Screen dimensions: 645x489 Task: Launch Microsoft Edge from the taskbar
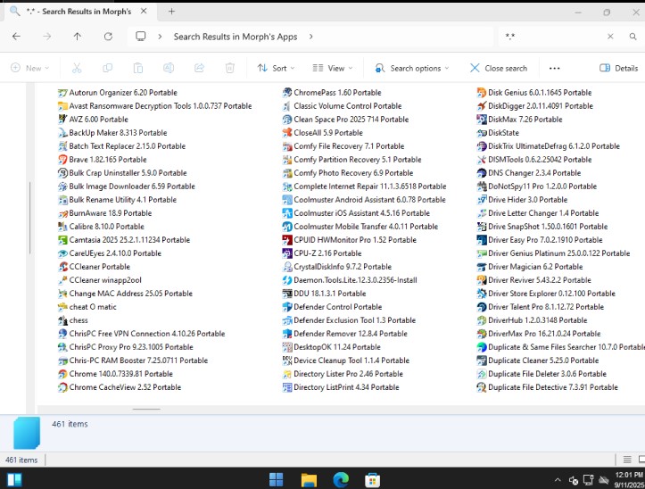tap(341, 479)
